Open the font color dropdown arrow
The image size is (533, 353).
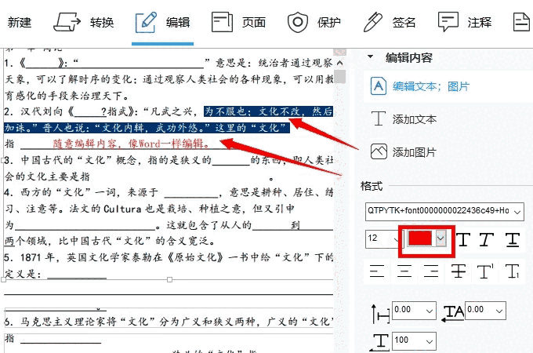pyautogui.click(x=441, y=238)
